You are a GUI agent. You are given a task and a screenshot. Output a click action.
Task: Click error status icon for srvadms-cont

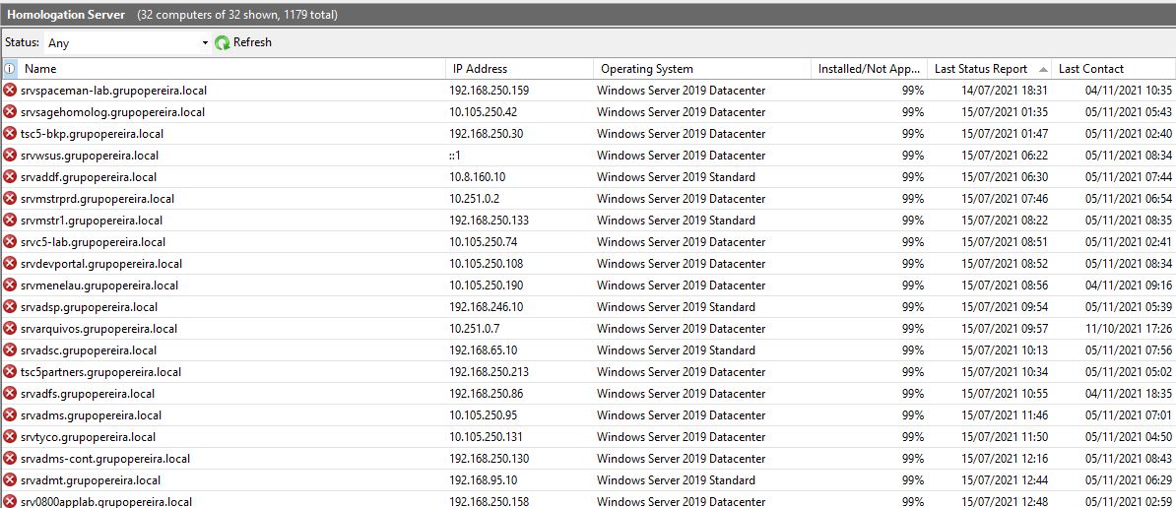(10, 459)
